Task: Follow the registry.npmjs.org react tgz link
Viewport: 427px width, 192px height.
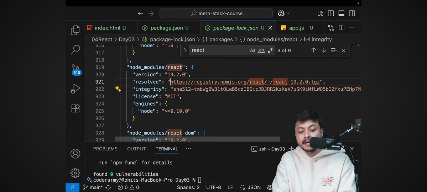Action: 245,82
